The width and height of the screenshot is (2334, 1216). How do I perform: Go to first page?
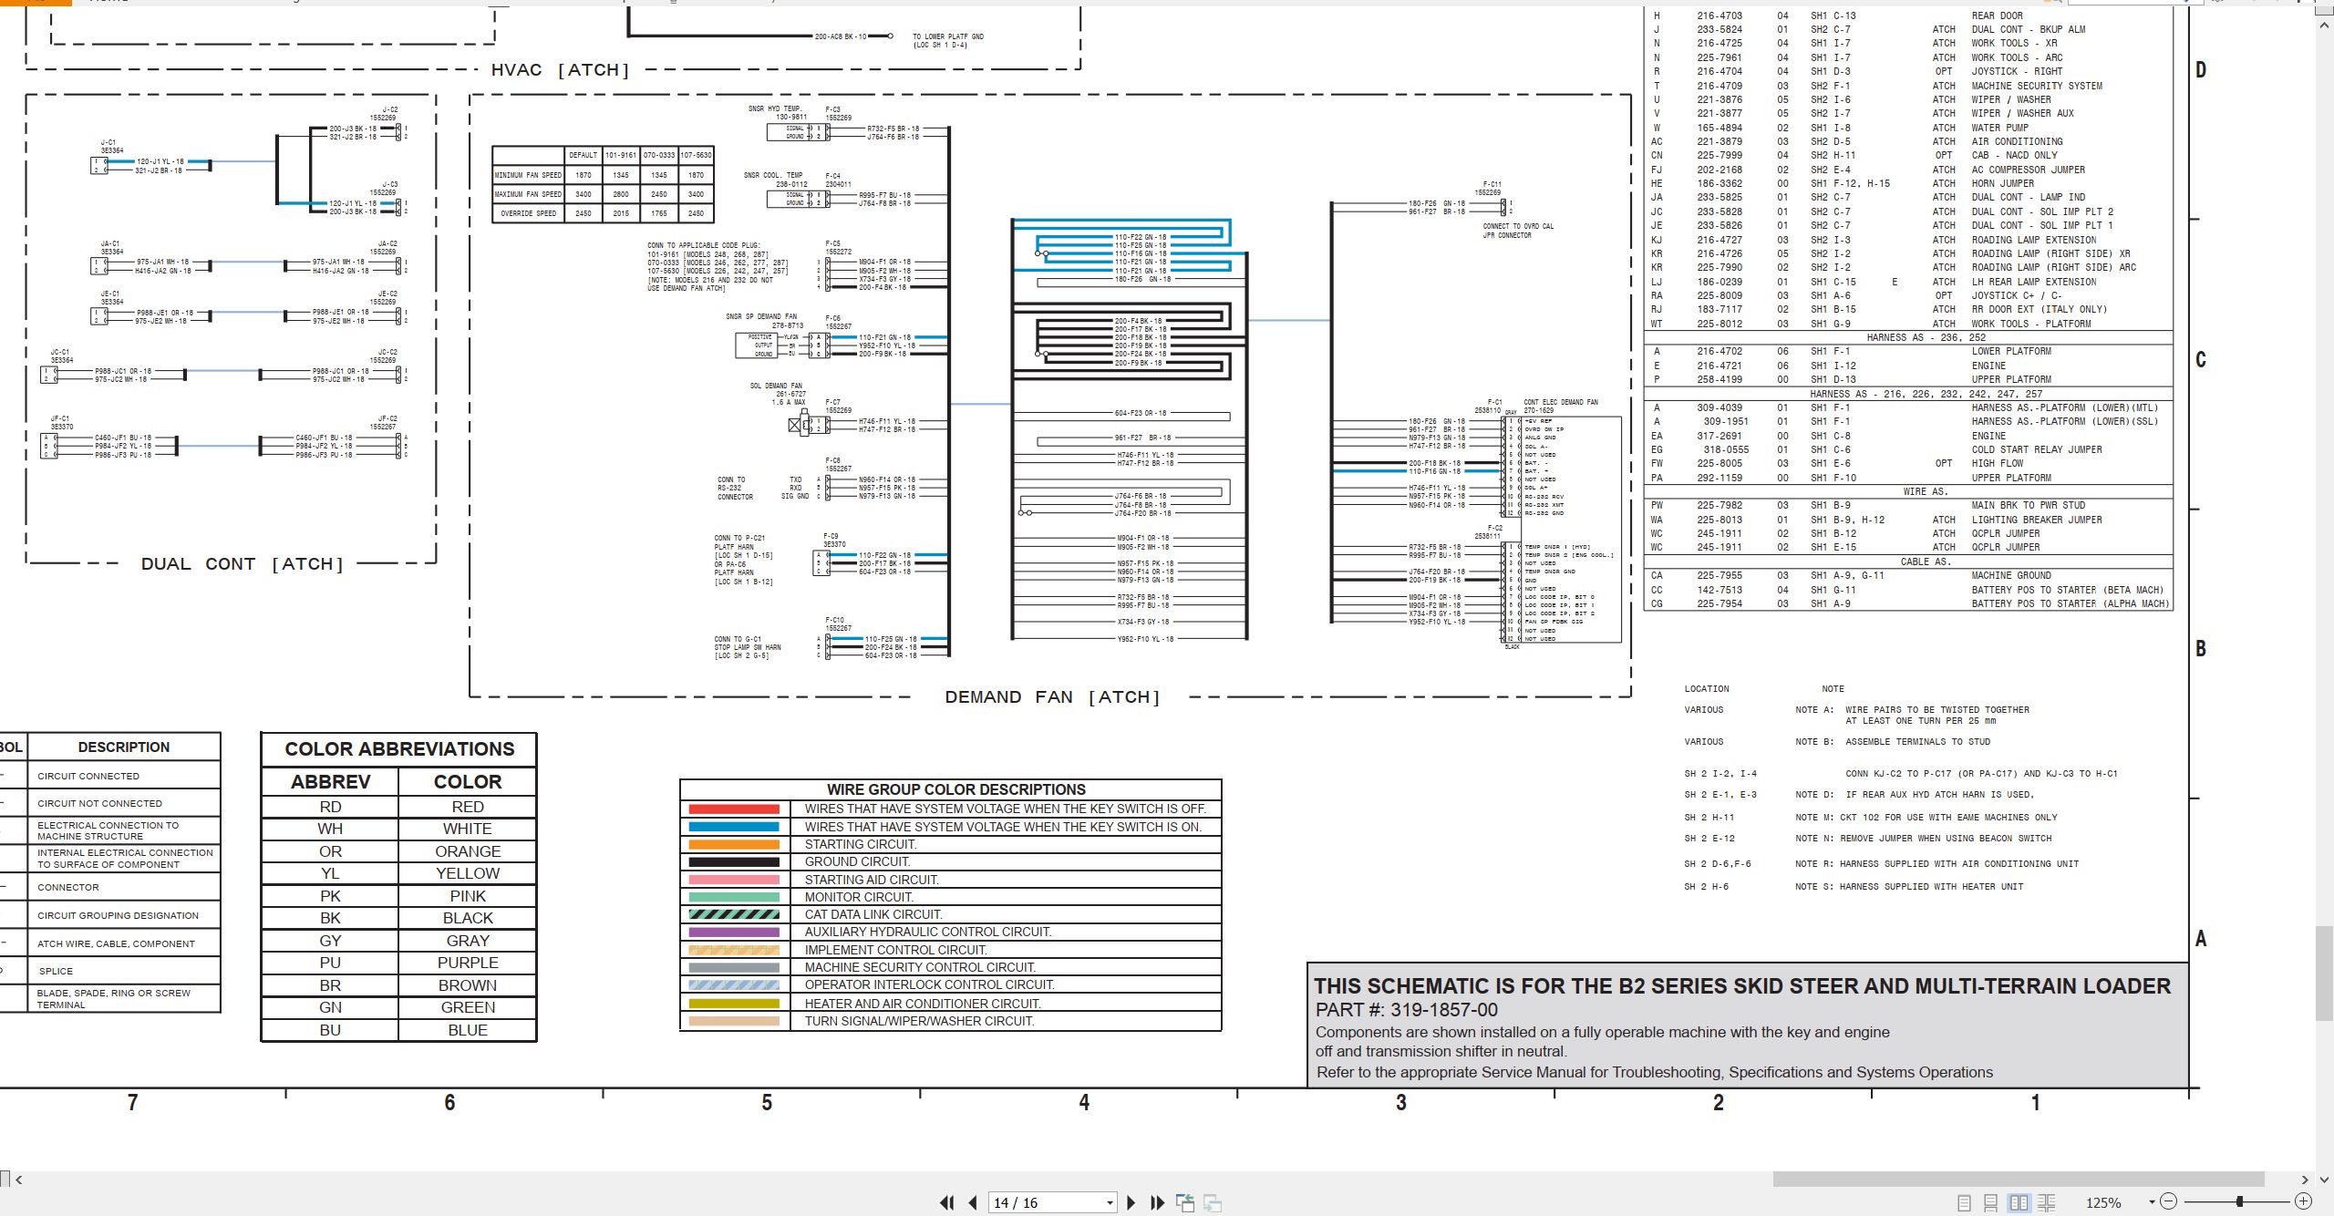pyautogui.click(x=947, y=1202)
